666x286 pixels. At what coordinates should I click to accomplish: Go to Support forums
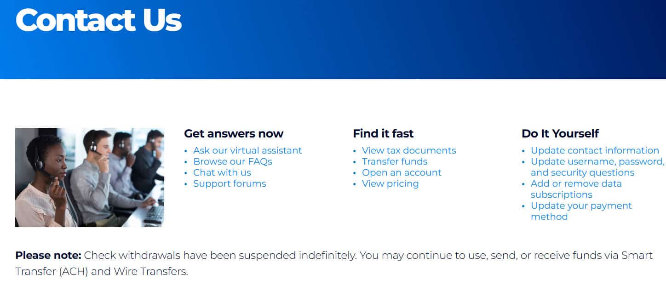pyautogui.click(x=230, y=183)
